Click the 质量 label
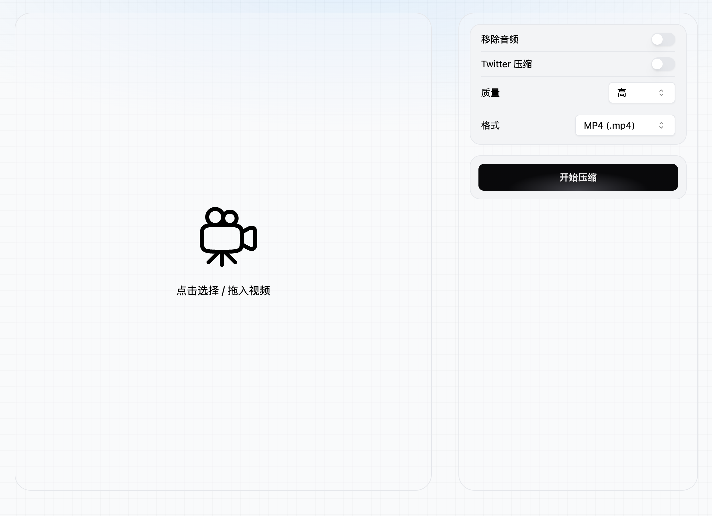The height and width of the screenshot is (516, 712). (x=490, y=93)
